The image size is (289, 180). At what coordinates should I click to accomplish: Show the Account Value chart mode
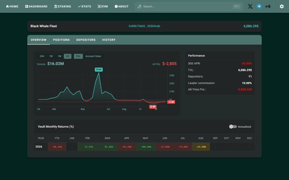click(93, 56)
